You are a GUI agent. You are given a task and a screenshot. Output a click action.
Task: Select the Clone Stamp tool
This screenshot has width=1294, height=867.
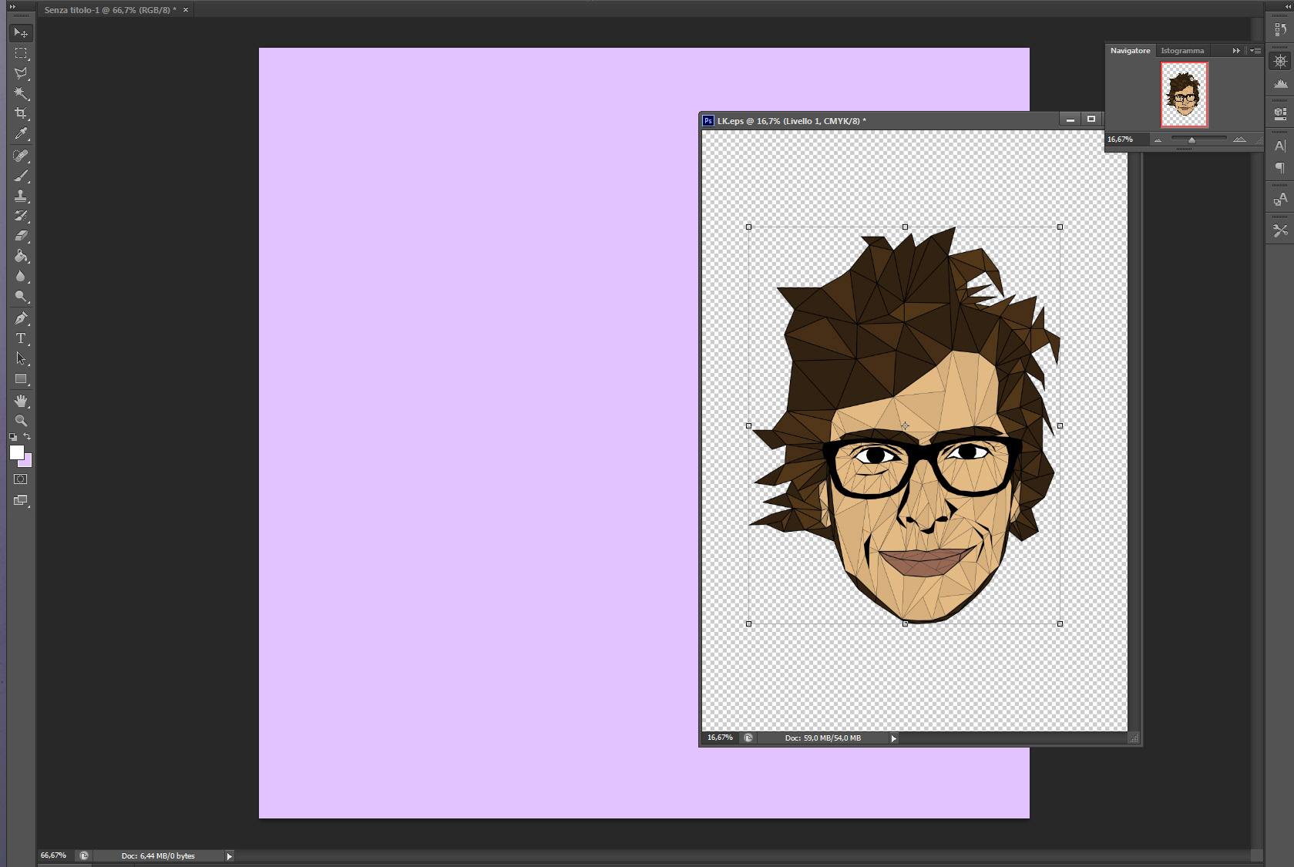point(21,196)
